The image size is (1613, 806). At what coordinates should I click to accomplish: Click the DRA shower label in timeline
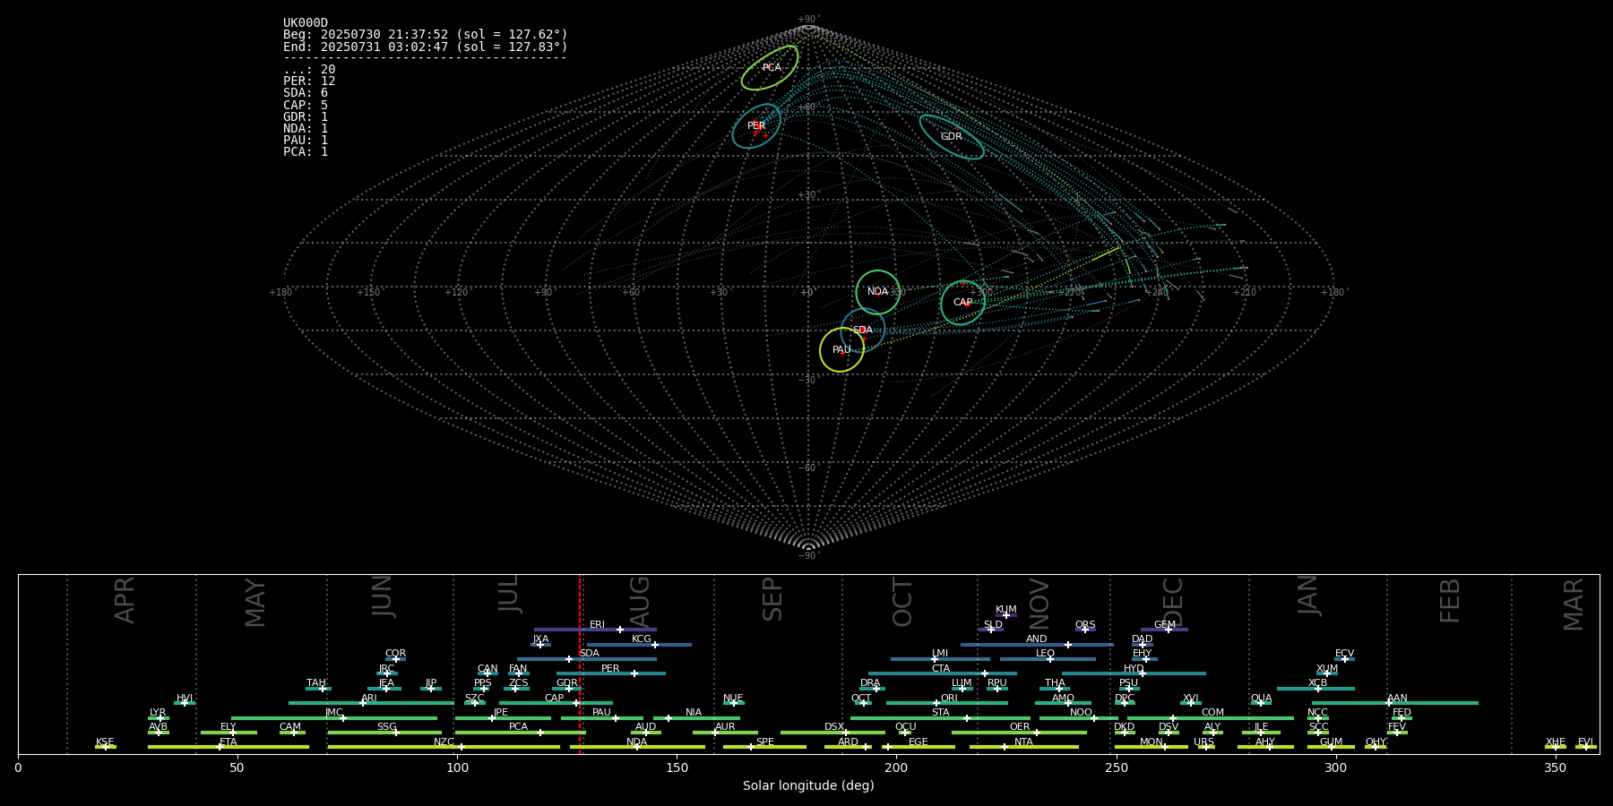(x=870, y=683)
